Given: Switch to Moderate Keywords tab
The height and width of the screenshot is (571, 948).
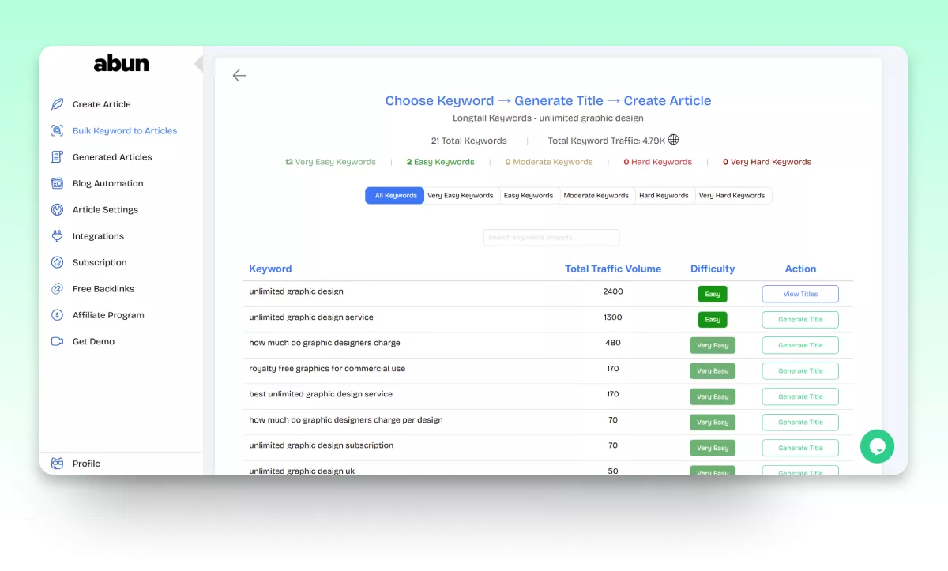Looking at the screenshot, I should (596, 196).
